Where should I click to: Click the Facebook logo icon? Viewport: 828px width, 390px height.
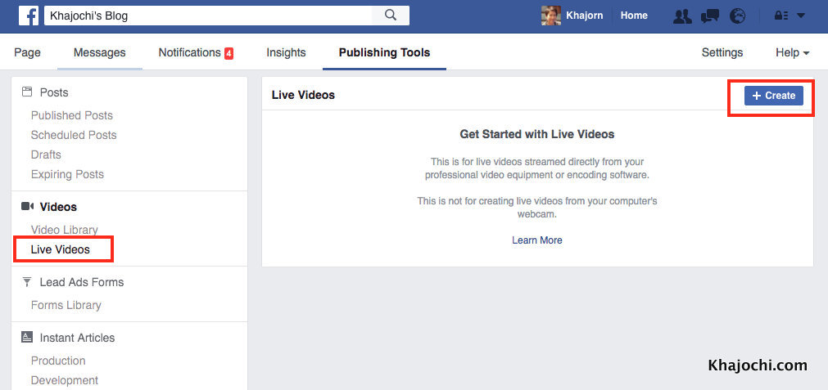coord(29,16)
